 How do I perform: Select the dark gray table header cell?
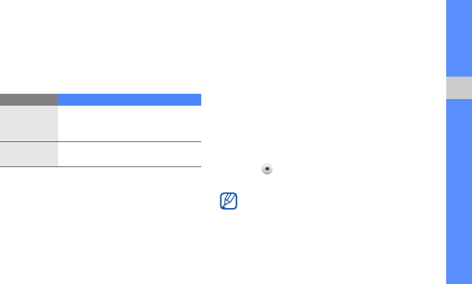pyautogui.click(x=29, y=100)
